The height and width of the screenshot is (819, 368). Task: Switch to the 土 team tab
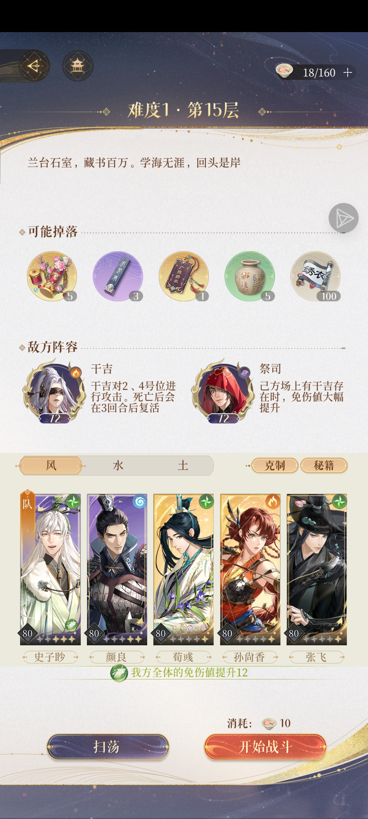point(183,465)
